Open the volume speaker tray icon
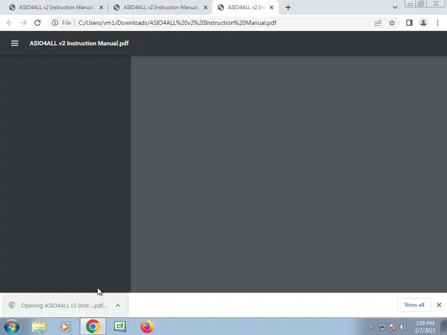The width and height of the screenshot is (447, 335). tap(403, 327)
